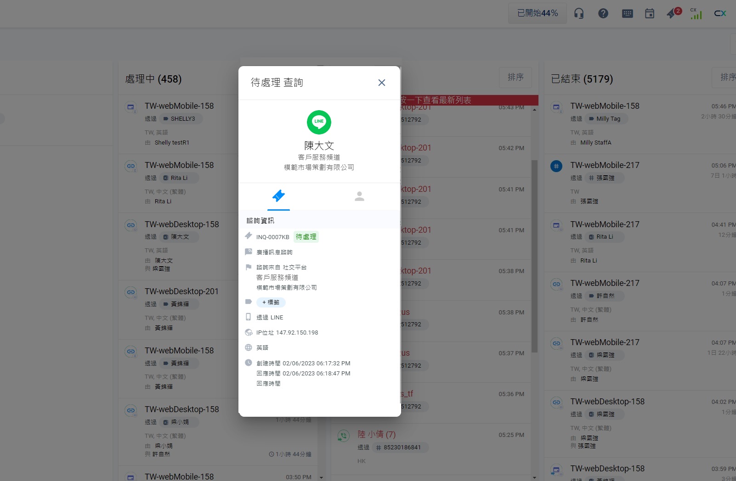Click the 已開始44% status button
The image size is (736, 481).
(x=538, y=13)
